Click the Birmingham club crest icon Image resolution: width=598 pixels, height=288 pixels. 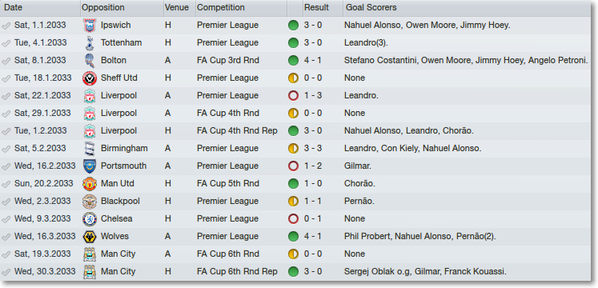pyautogui.click(x=90, y=149)
